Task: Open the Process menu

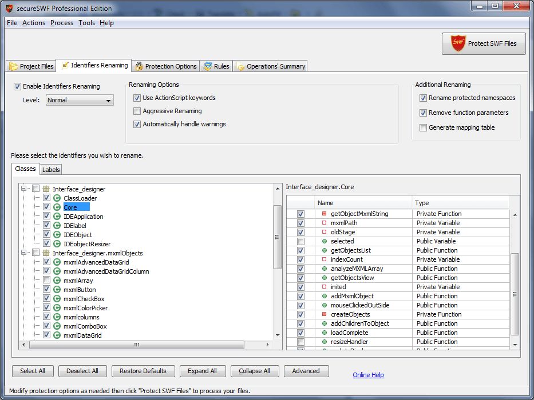Action: (61, 23)
